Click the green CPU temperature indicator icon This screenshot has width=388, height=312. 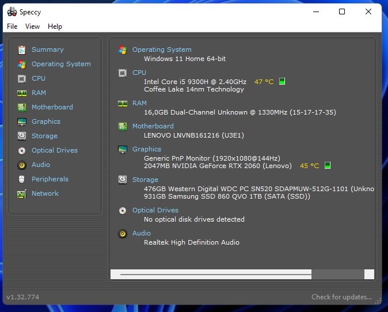pos(282,81)
